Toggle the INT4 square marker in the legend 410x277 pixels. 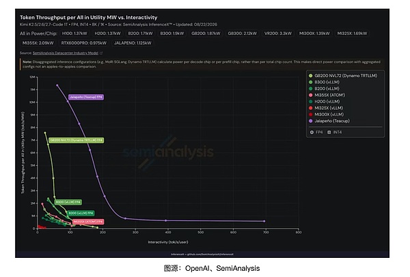pos(329,132)
